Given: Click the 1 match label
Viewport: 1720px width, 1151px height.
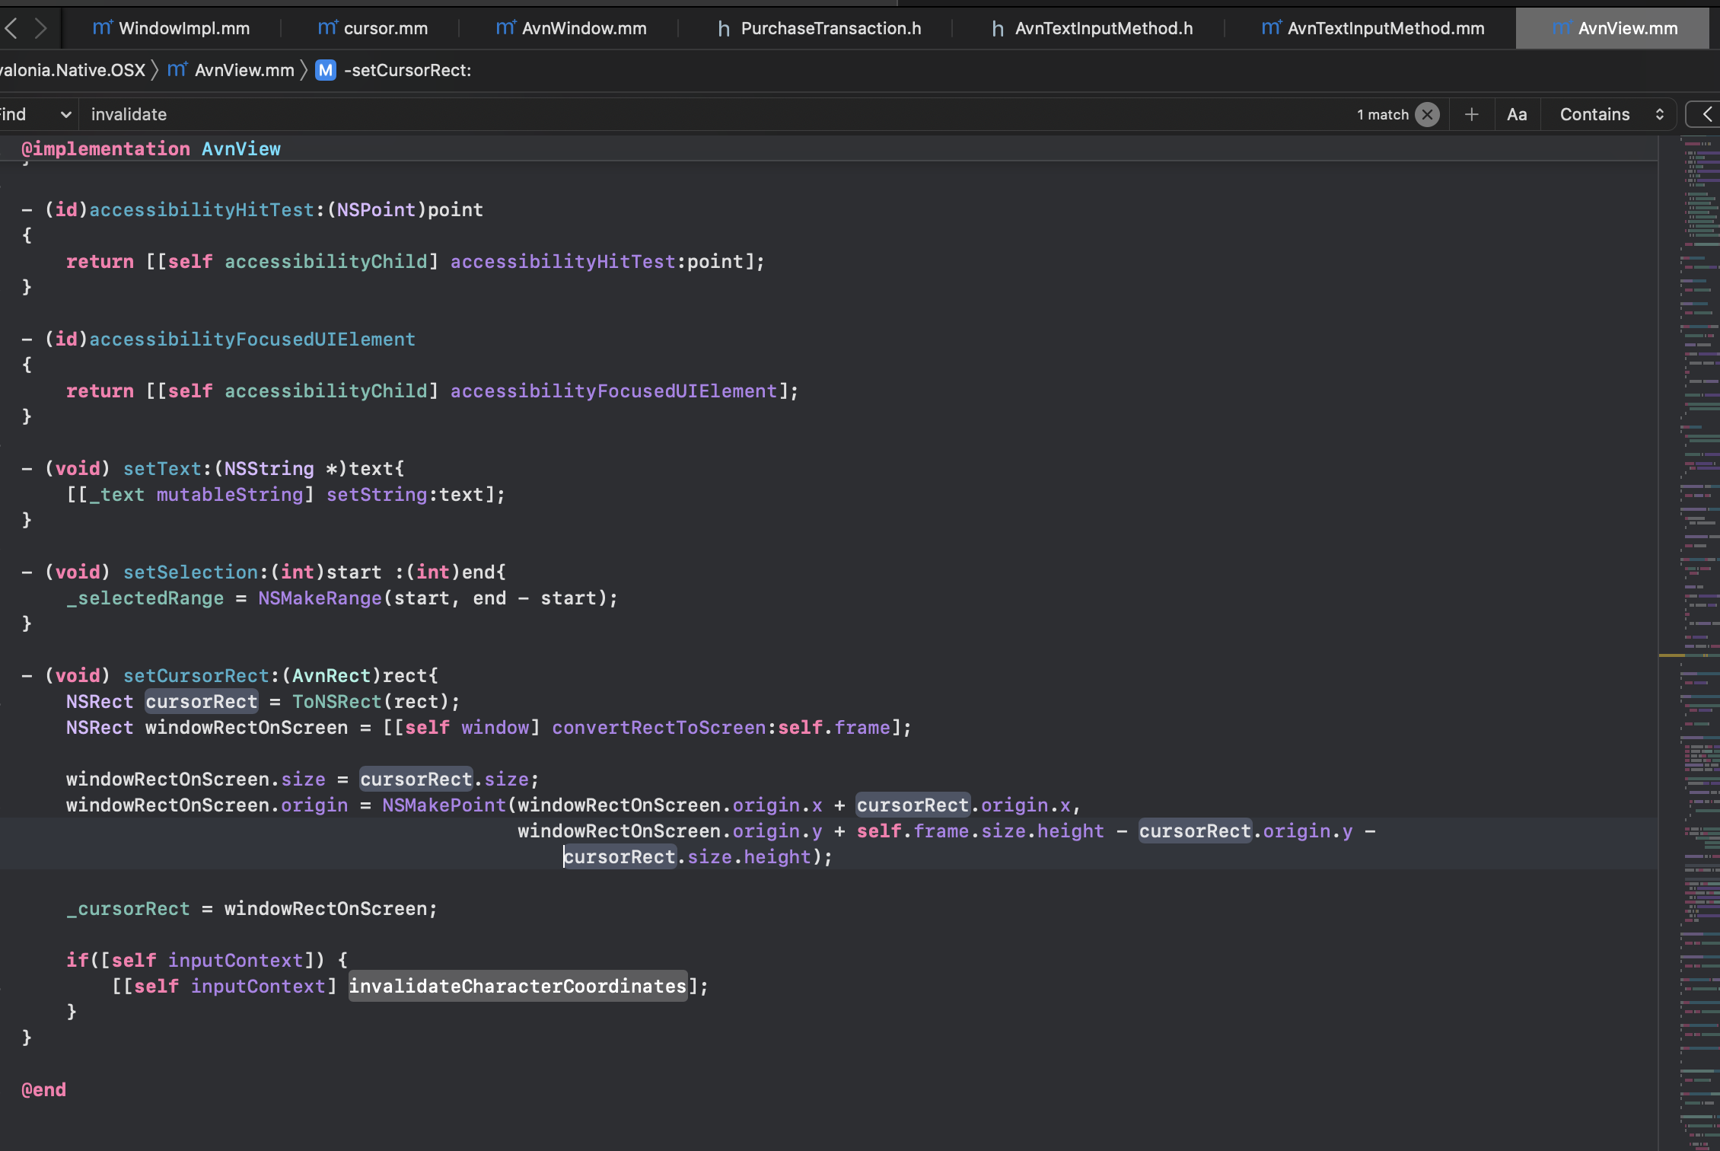Looking at the screenshot, I should pyautogui.click(x=1383, y=114).
